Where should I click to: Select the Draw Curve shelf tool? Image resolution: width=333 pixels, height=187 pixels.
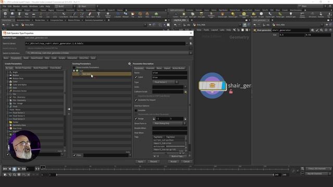click(74, 15)
